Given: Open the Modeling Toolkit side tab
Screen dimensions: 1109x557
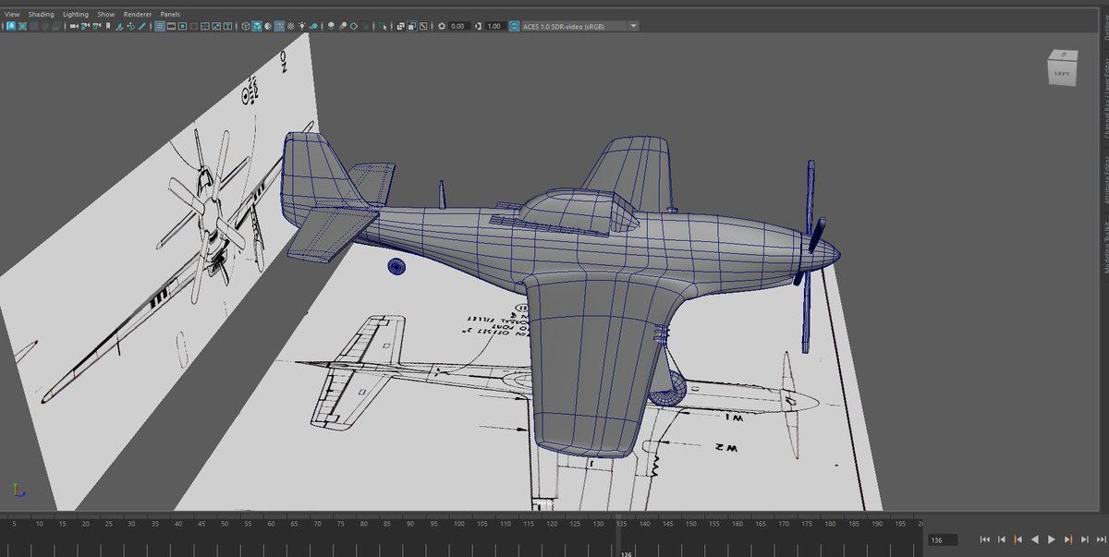Looking at the screenshot, I should [1104, 248].
